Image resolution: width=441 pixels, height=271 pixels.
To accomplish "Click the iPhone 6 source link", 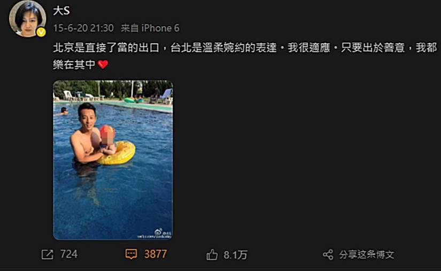I will pyautogui.click(x=160, y=28).
